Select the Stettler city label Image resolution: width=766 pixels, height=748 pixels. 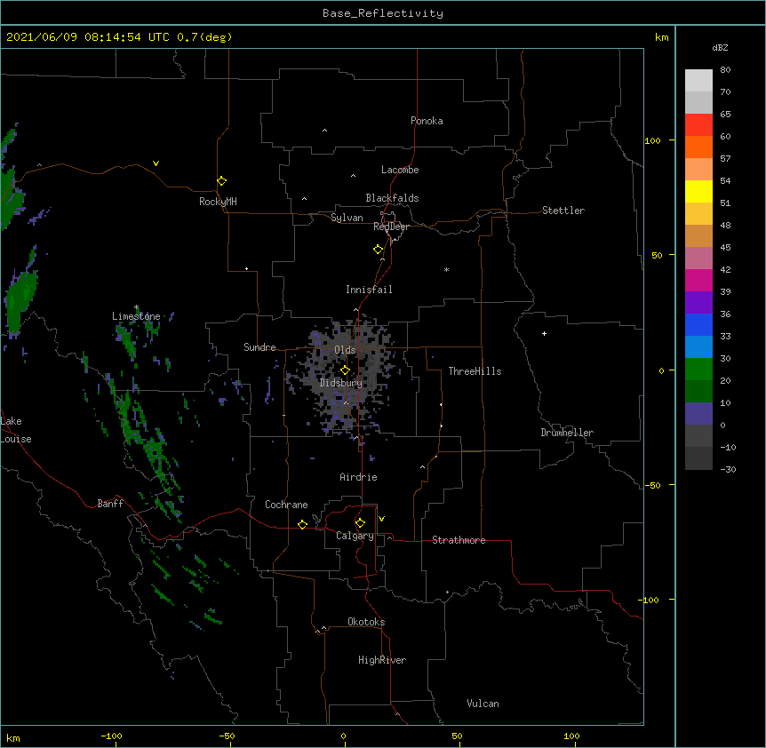pos(563,211)
